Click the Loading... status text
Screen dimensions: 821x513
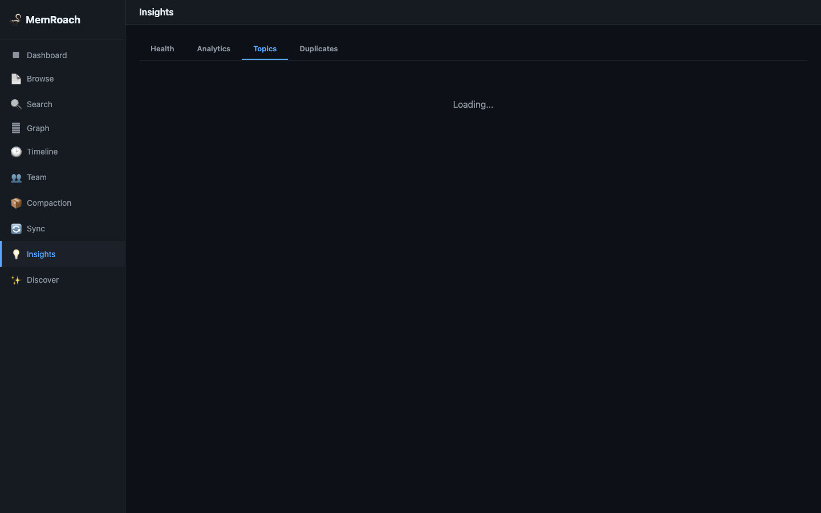pyautogui.click(x=473, y=104)
